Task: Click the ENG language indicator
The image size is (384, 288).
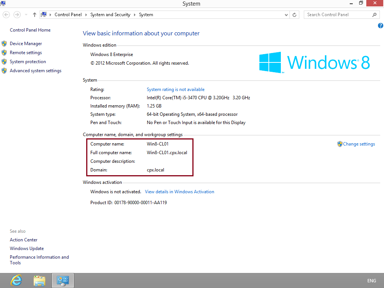Action: click(x=372, y=280)
